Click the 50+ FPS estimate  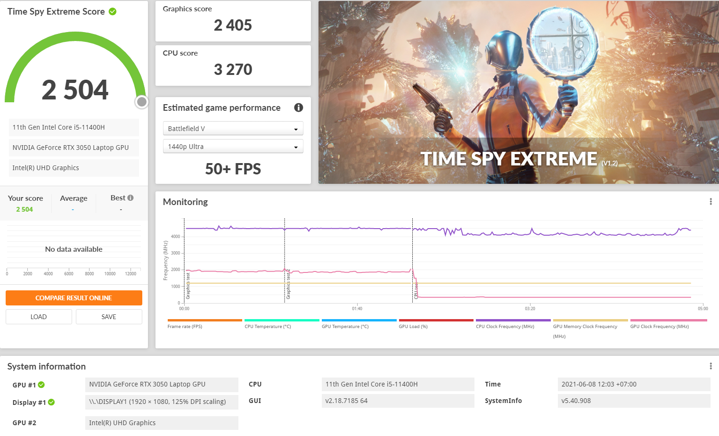pyautogui.click(x=233, y=169)
